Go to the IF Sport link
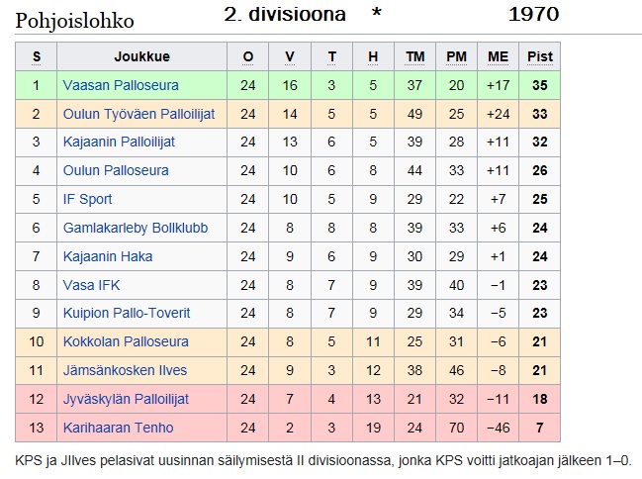This screenshot has height=479, width=642. [x=87, y=200]
